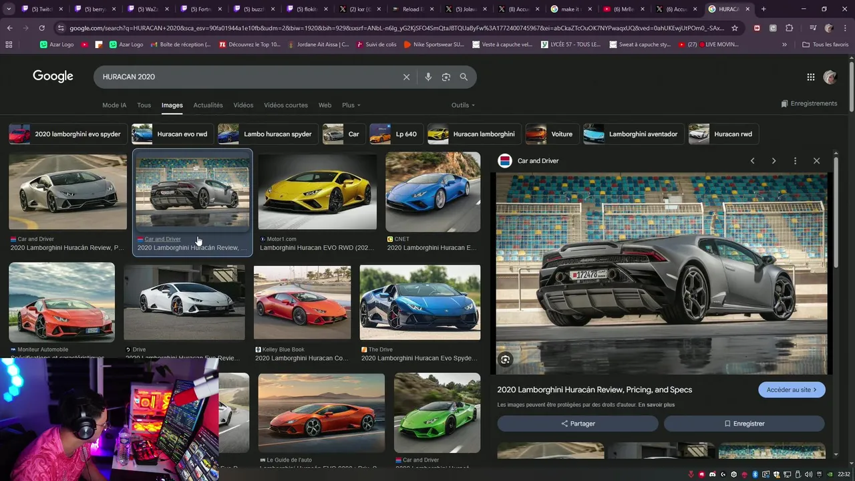Open Enregistrements saved items link
This screenshot has width=855, height=481.
pyautogui.click(x=809, y=104)
